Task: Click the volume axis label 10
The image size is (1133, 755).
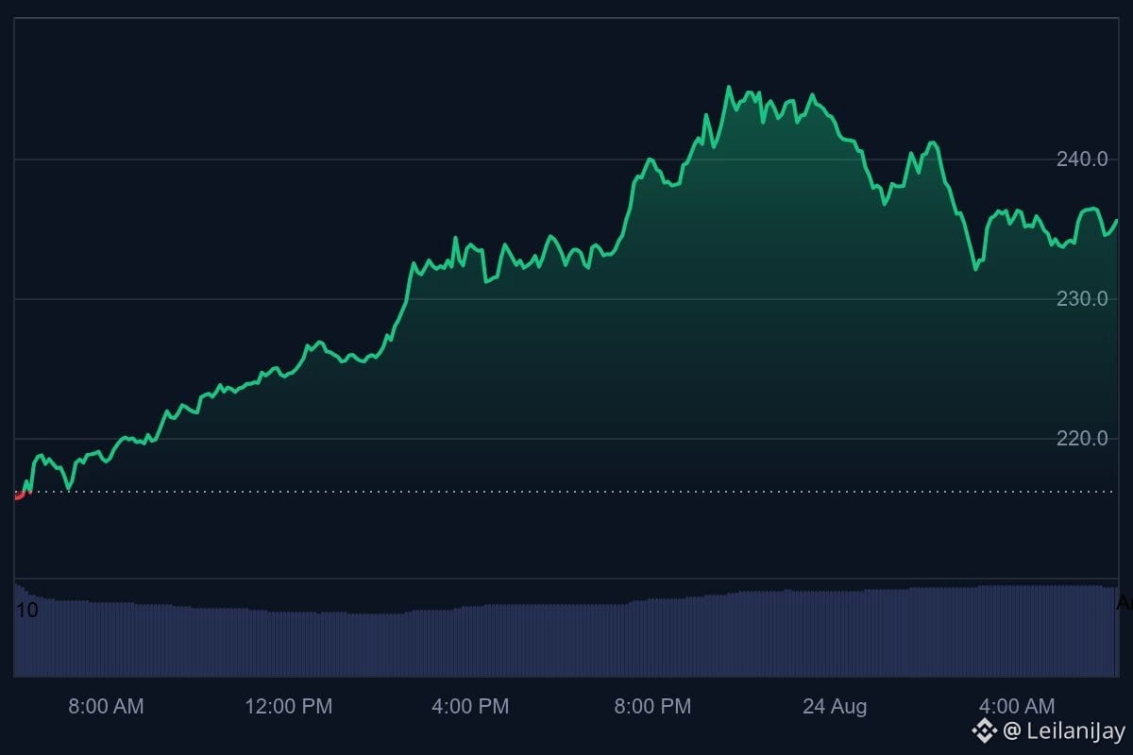Action: [x=27, y=611]
